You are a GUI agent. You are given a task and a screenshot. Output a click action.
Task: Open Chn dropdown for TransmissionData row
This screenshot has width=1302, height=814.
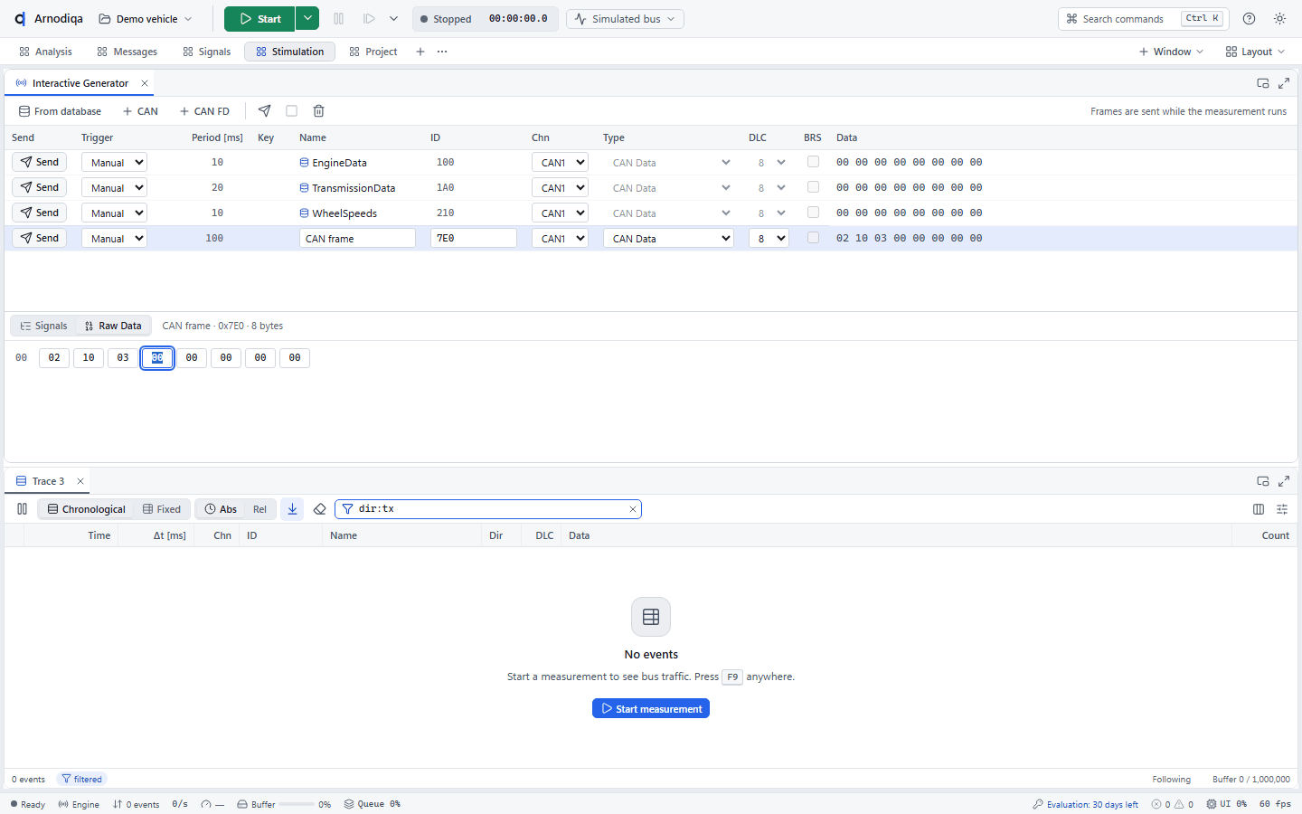click(x=560, y=188)
